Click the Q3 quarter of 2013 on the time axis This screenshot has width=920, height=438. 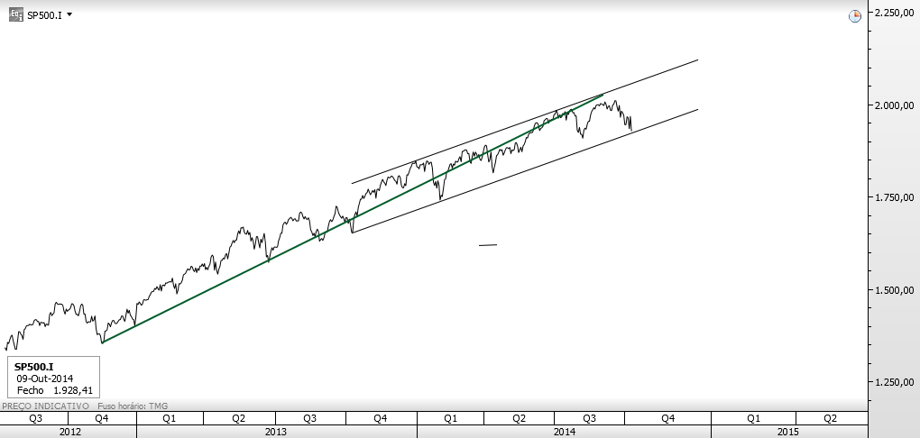click(x=309, y=418)
